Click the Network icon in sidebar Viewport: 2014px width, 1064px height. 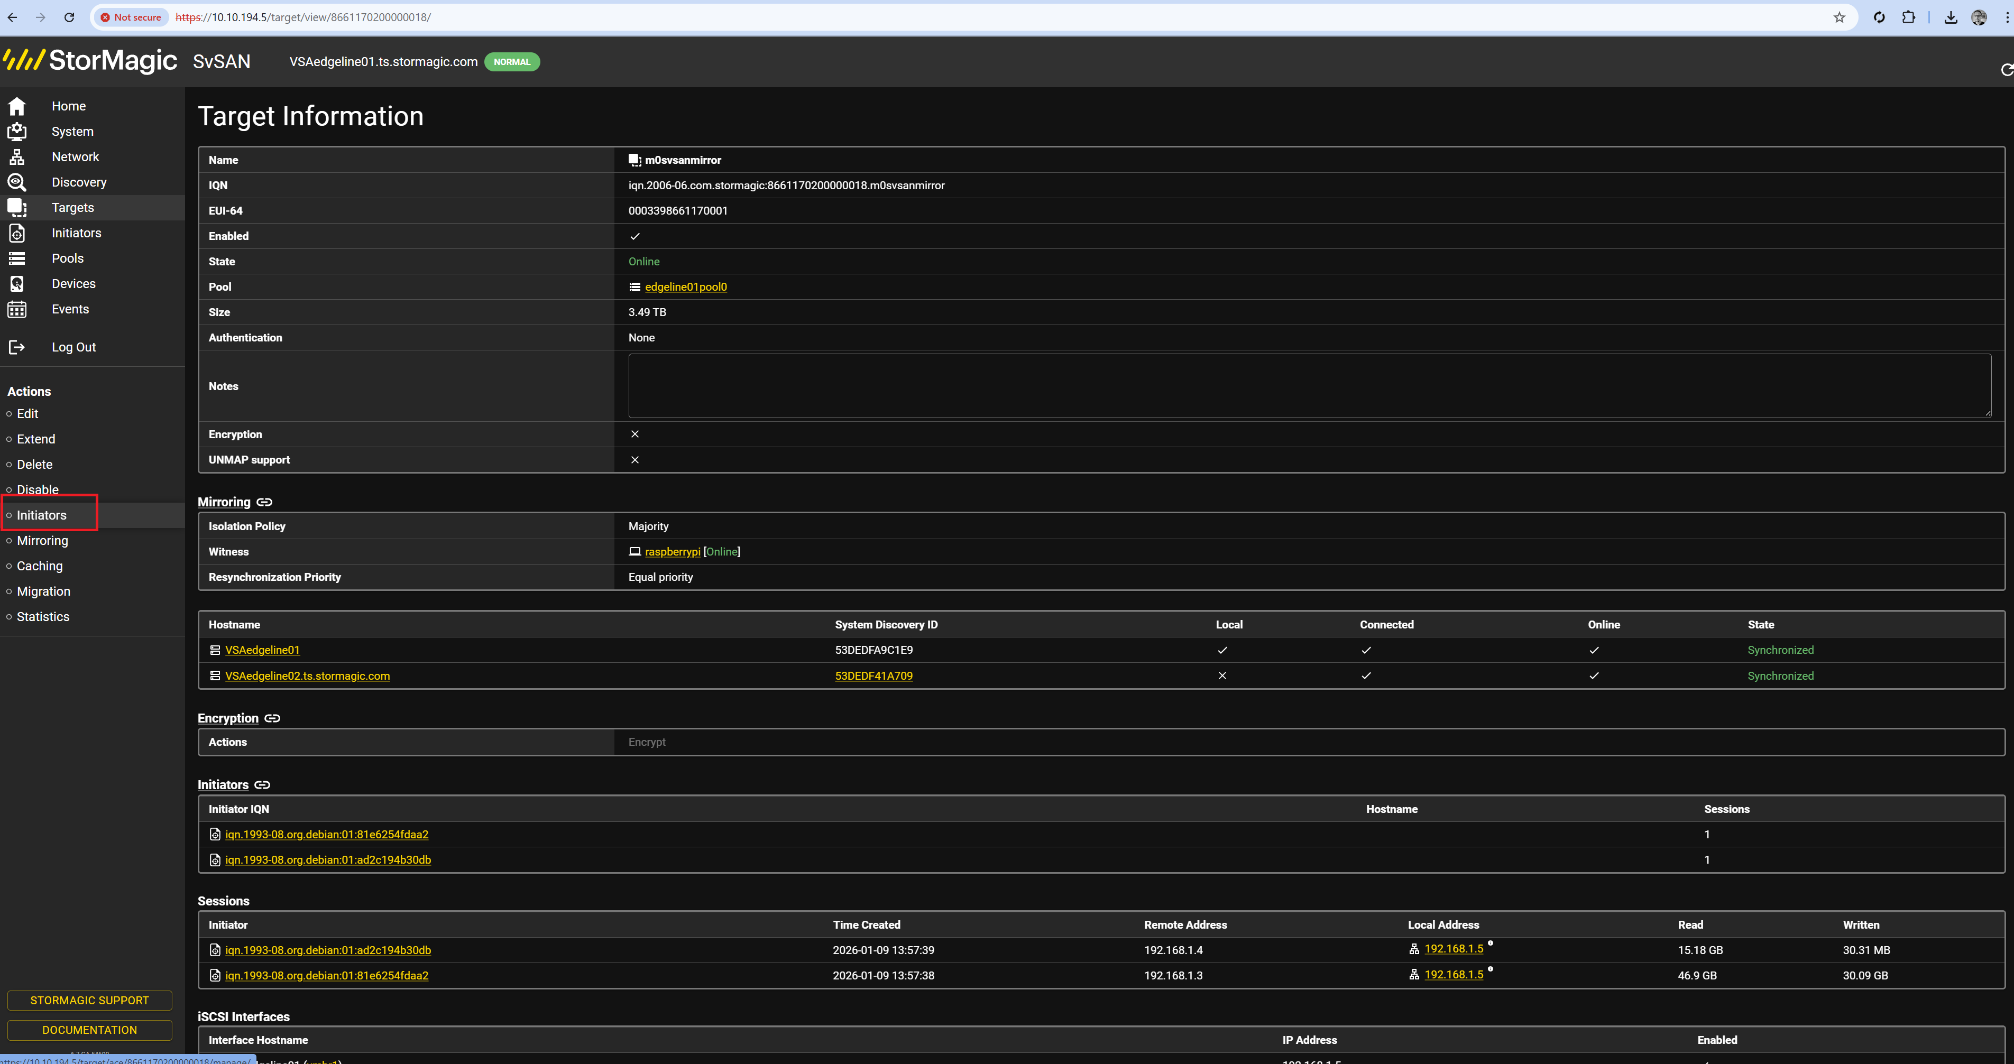click(16, 157)
